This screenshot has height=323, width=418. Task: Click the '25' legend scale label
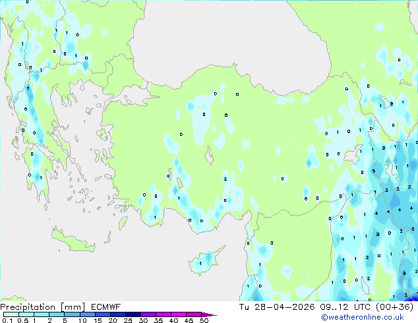click(x=128, y=320)
